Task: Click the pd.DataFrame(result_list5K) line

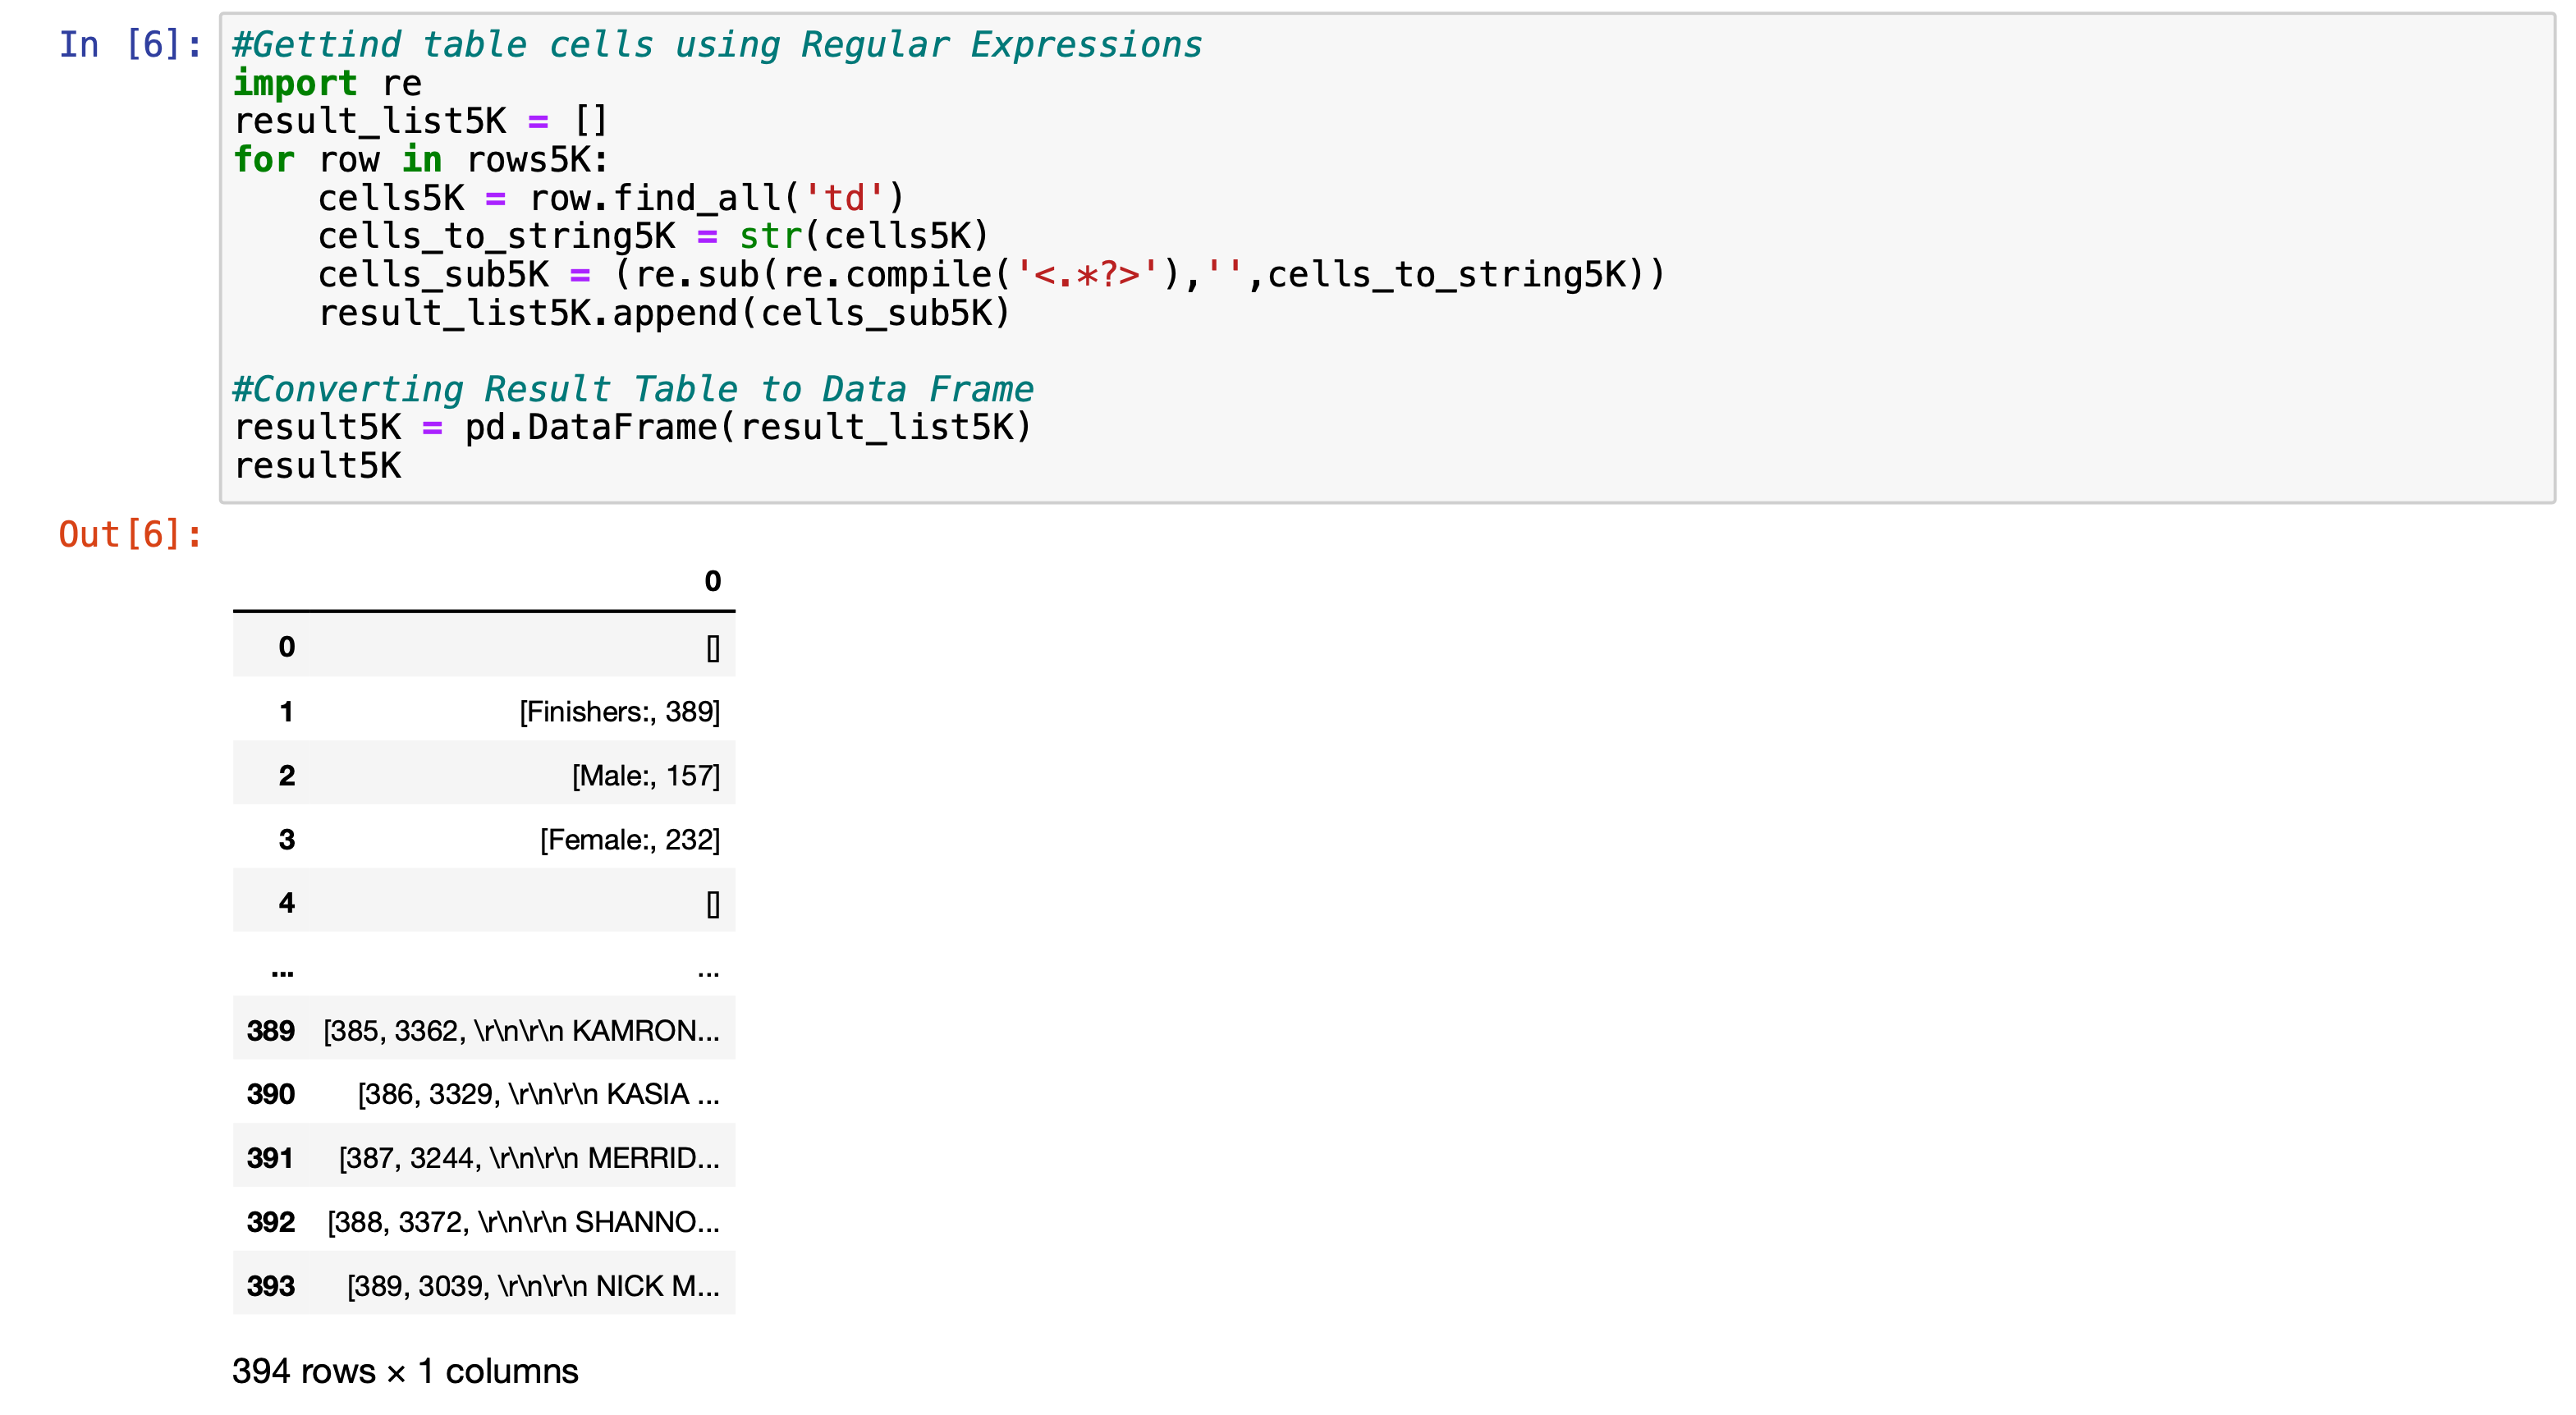Action: pyautogui.click(x=632, y=427)
